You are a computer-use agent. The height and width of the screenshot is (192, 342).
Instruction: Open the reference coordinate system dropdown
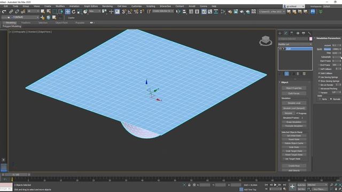(95, 11)
